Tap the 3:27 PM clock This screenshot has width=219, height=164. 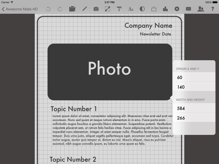coord(109,2)
